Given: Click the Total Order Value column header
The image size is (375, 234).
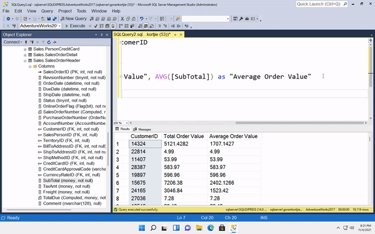Looking at the screenshot, I should (x=184, y=136).
